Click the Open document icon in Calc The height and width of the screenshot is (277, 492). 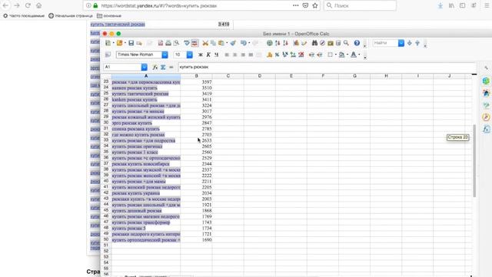point(120,43)
